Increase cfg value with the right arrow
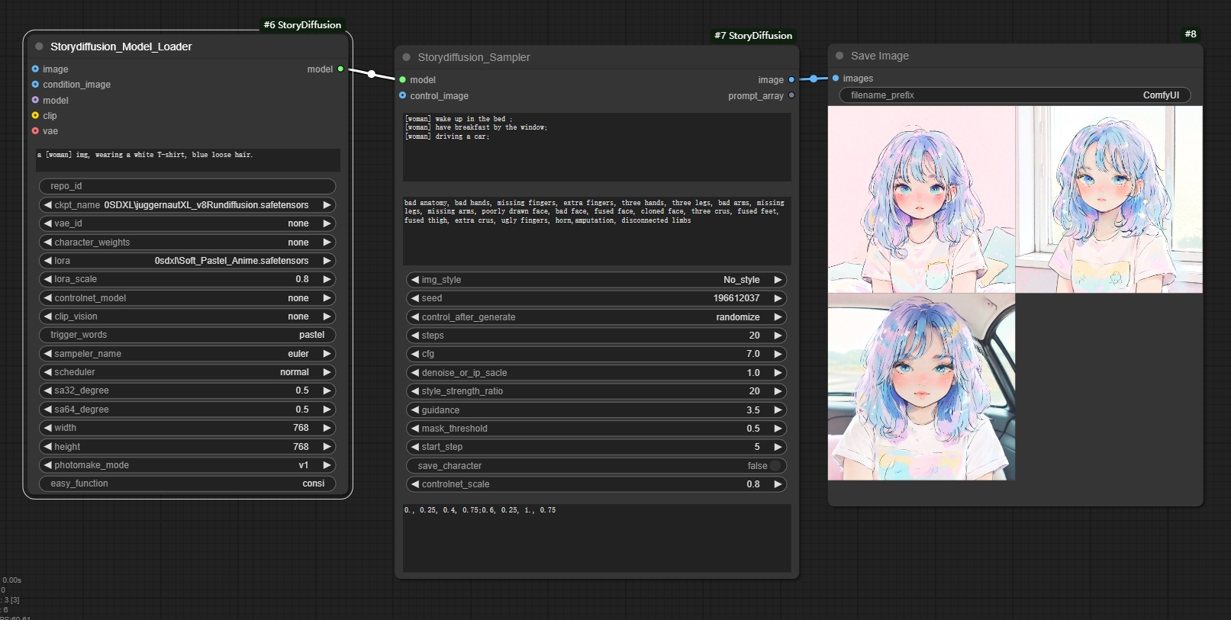The width and height of the screenshot is (1231, 620). pos(778,354)
